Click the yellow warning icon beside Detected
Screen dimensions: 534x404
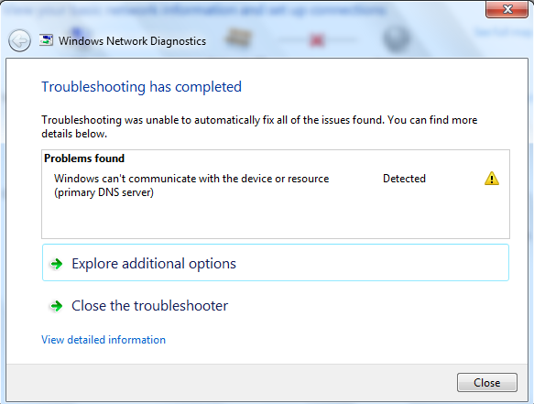pos(492,179)
